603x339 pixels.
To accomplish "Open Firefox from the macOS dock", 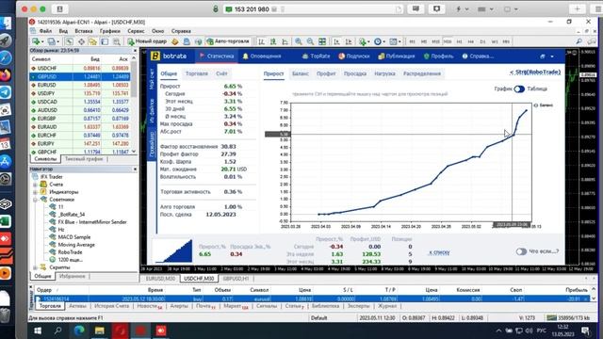I will click(6, 75).
